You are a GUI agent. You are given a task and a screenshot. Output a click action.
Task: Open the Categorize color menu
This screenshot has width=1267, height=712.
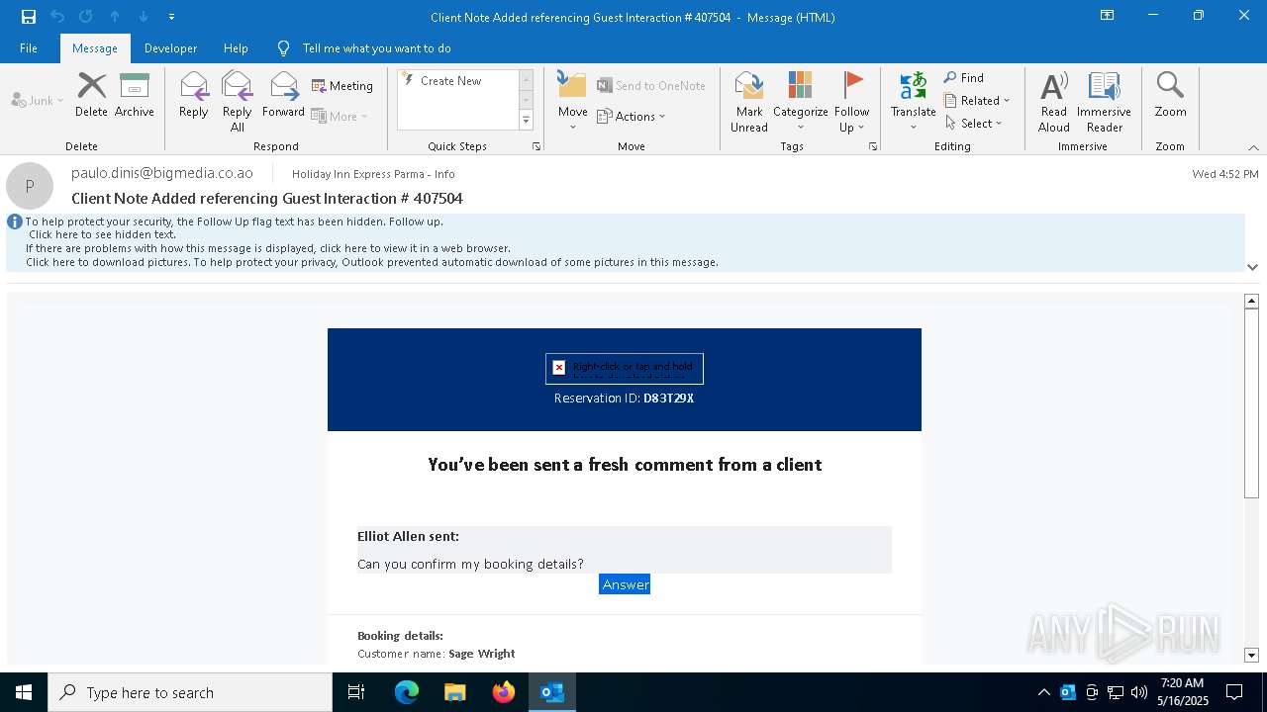(x=800, y=101)
